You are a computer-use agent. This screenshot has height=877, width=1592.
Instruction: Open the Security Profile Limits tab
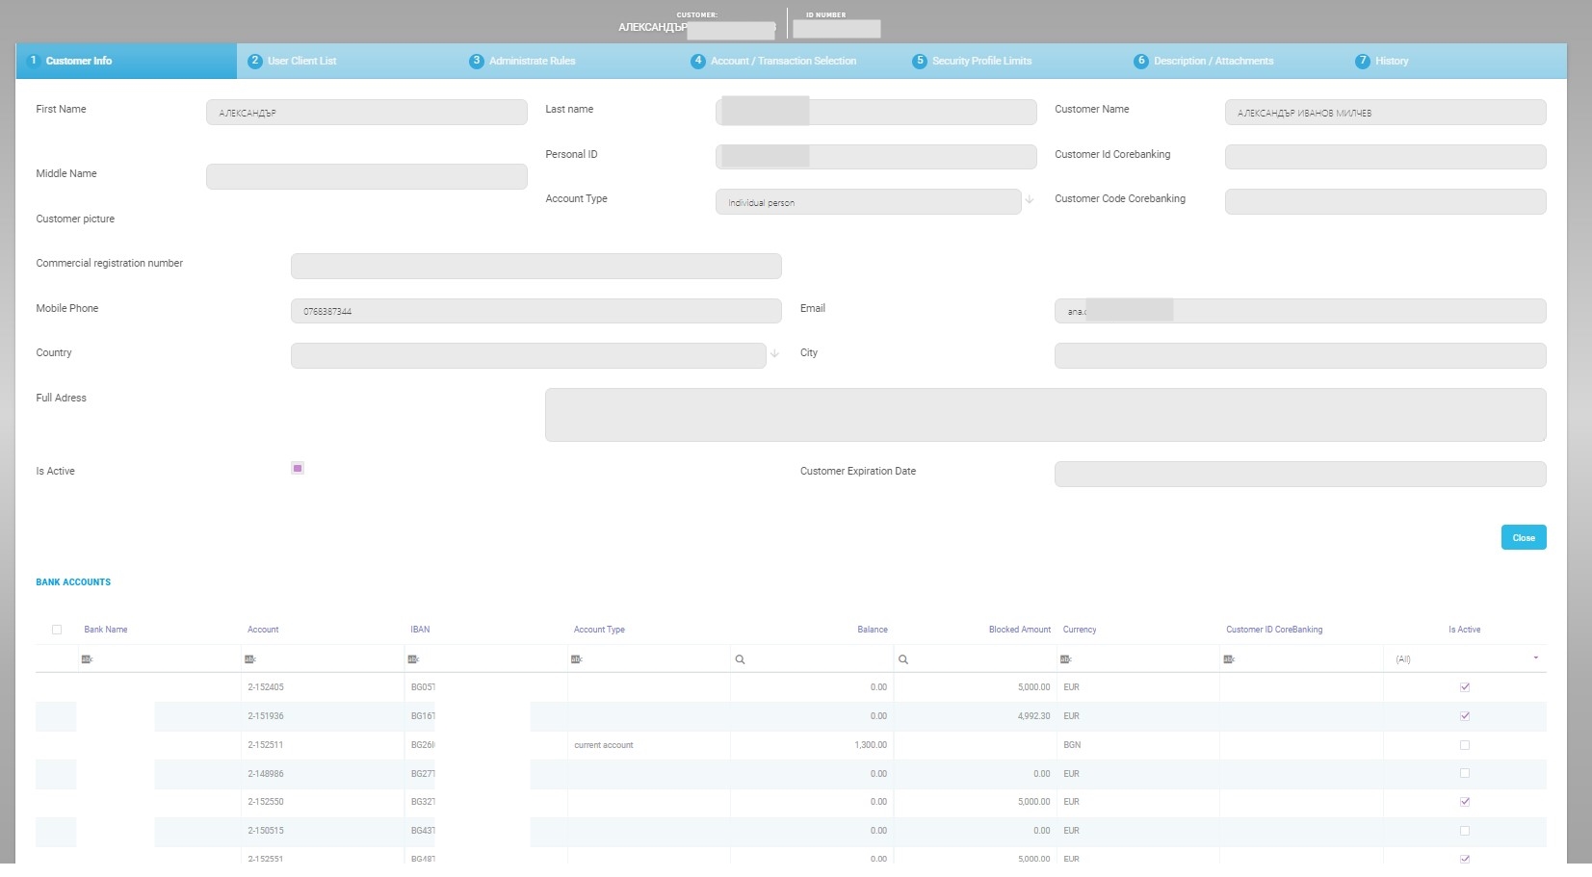click(980, 61)
